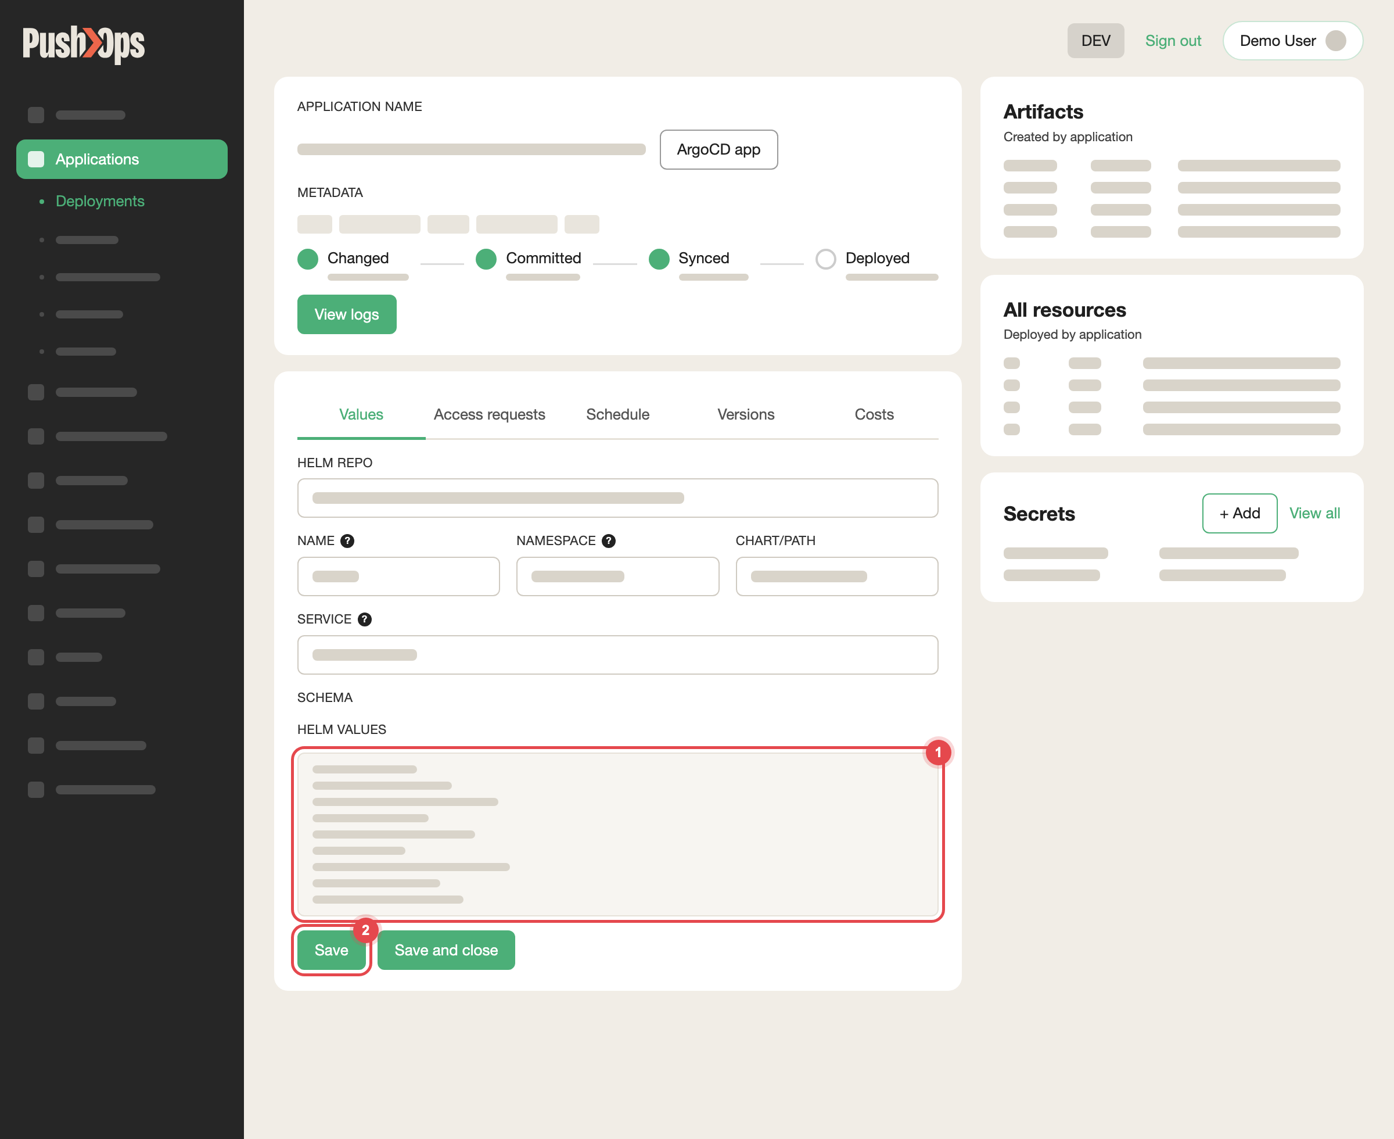Open Applications in the sidebar

point(122,159)
